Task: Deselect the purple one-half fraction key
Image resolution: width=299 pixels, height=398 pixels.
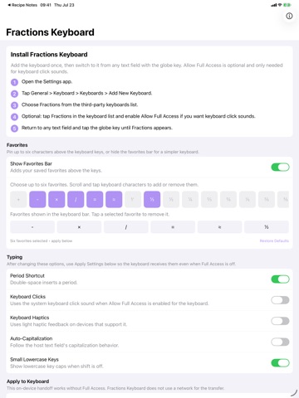Action: pyautogui.click(x=152, y=199)
